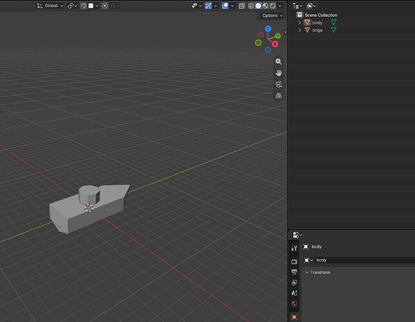
Task: Open snapping options dropdown arrow
Action: click(97, 6)
